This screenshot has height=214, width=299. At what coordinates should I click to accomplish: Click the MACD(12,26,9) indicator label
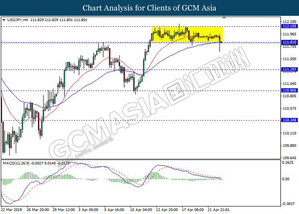[16, 163]
